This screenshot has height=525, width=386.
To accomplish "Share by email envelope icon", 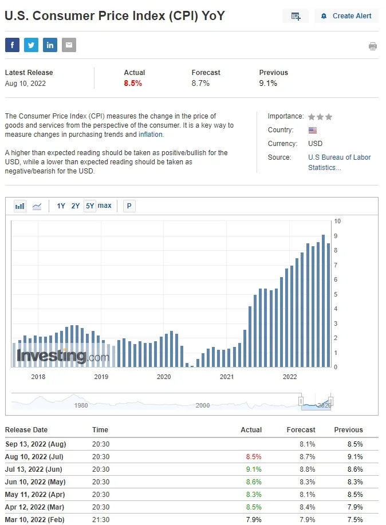I will 69,45.
